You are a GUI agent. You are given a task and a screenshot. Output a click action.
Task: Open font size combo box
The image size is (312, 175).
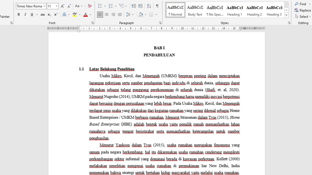point(53,6)
